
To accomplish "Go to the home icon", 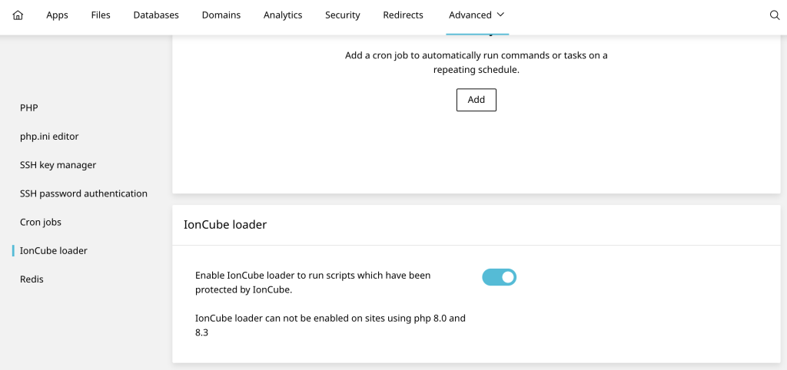I will (x=18, y=15).
